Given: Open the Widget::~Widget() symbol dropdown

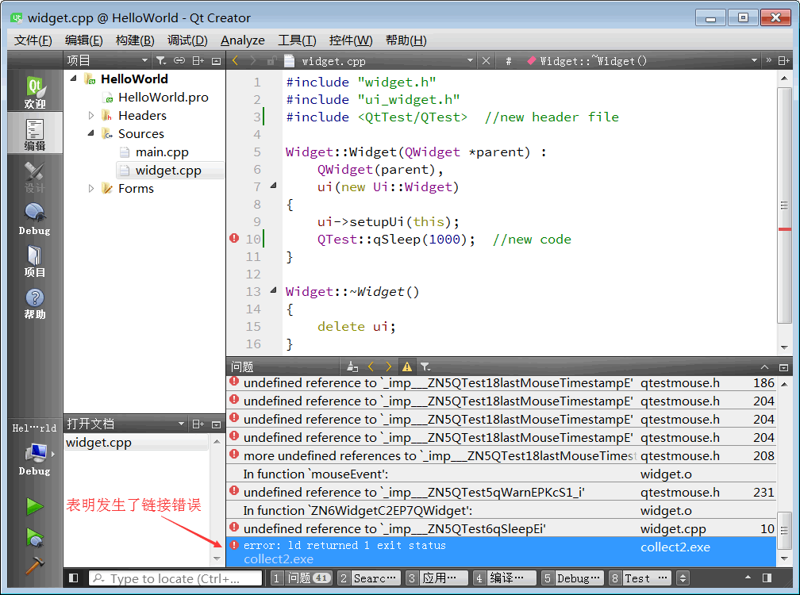Looking at the screenshot, I should (642, 60).
